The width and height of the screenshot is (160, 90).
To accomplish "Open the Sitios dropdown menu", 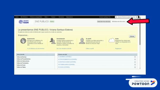I will click(x=46, y=17).
